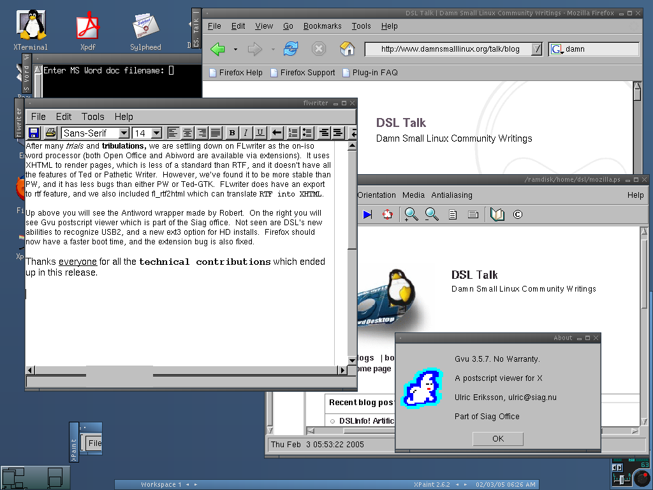Click the portrait page icon in Gvu

[x=453, y=214]
